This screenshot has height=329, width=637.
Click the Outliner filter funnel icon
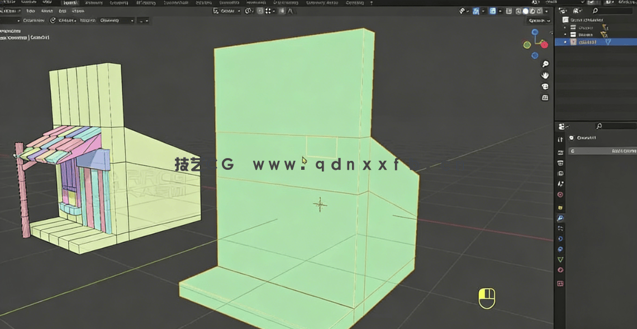576,10
